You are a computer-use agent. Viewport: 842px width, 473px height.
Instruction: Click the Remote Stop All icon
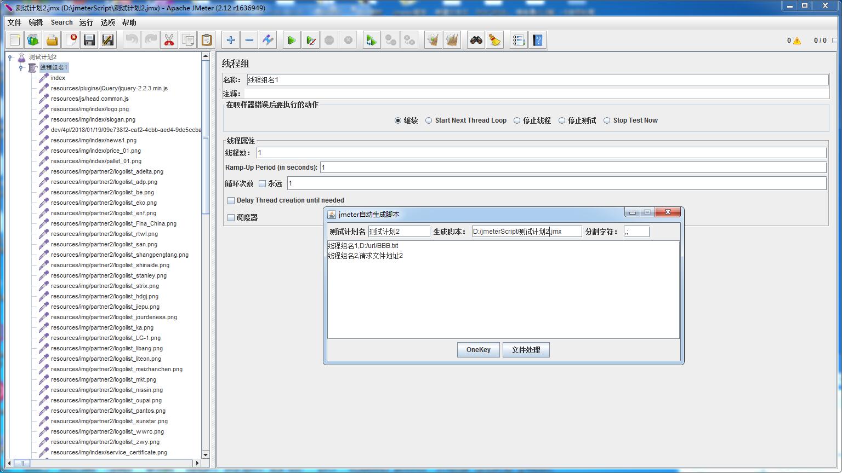coord(390,40)
